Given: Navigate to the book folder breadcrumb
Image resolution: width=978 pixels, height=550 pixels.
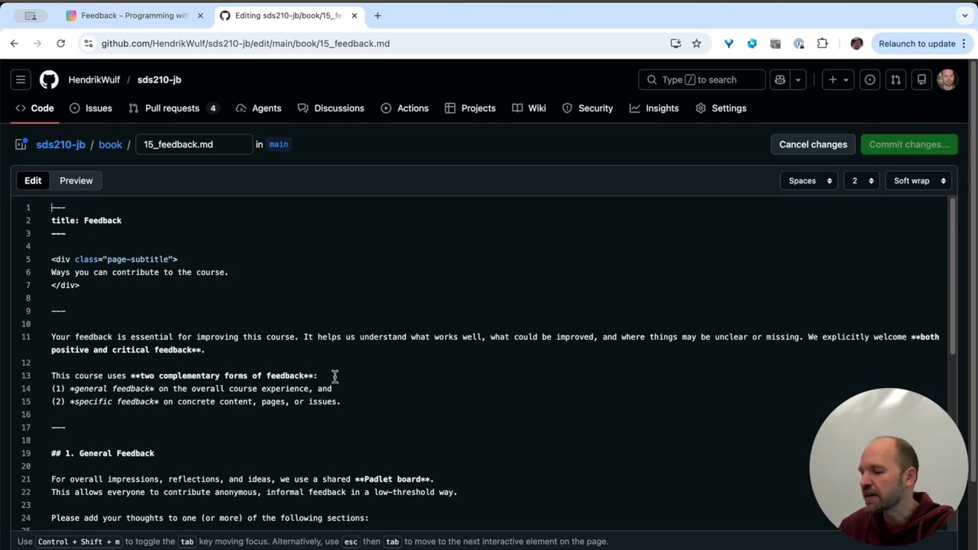Looking at the screenshot, I should coord(110,144).
